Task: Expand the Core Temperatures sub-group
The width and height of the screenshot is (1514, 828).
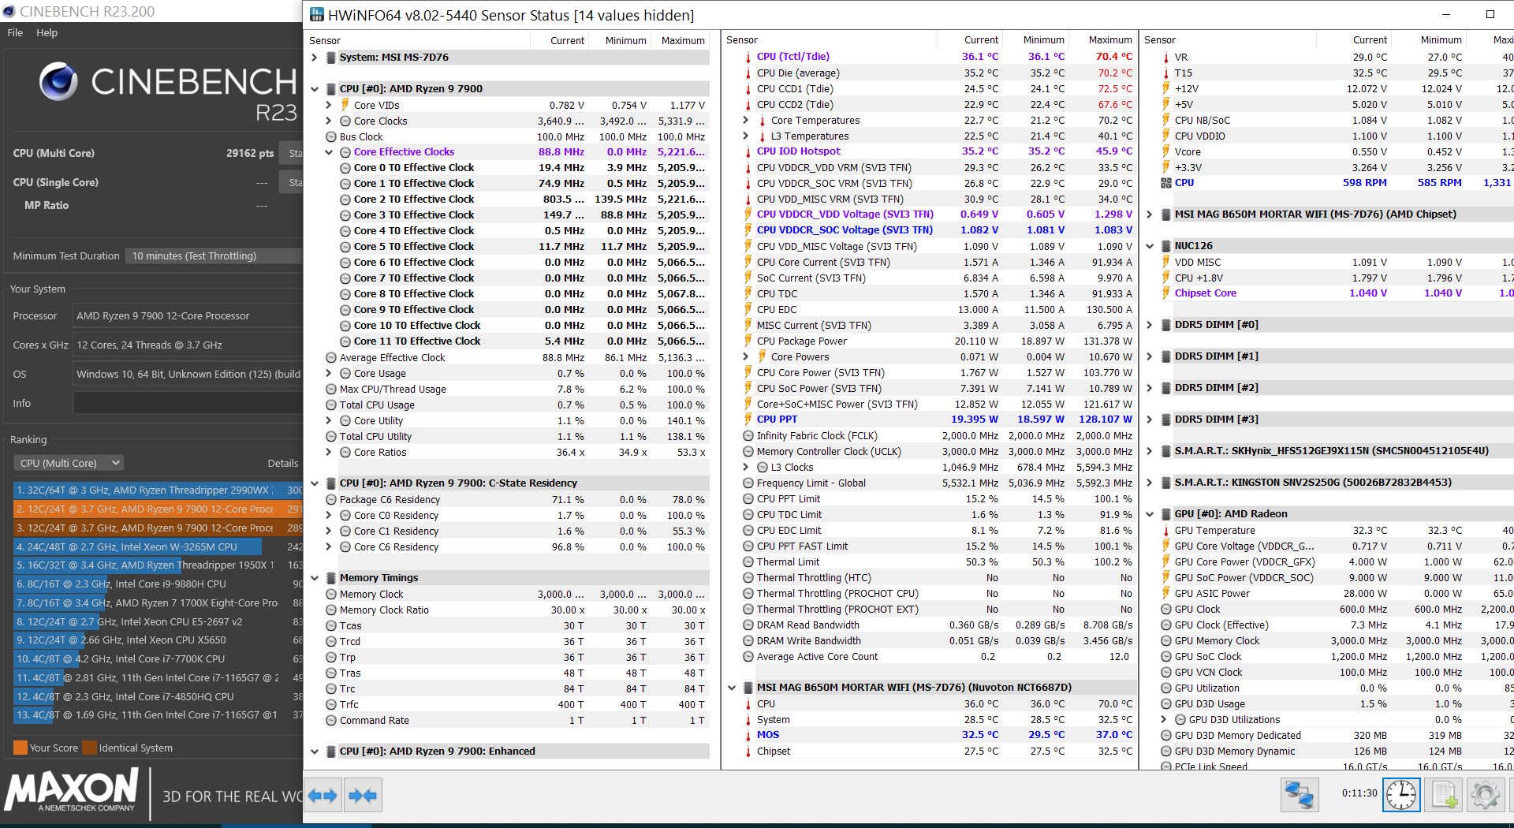Action: [x=746, y=121]
